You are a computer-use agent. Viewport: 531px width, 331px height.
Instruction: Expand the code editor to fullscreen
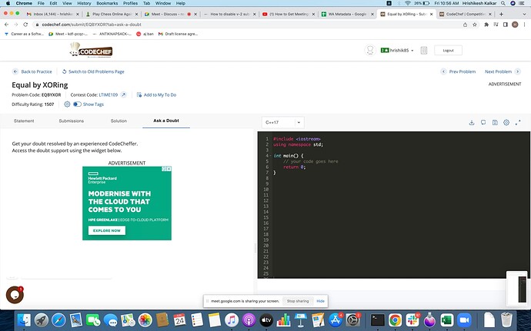point(518,122)
